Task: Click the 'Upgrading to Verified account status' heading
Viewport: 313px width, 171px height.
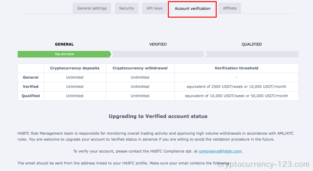Action: coord(158,116)
